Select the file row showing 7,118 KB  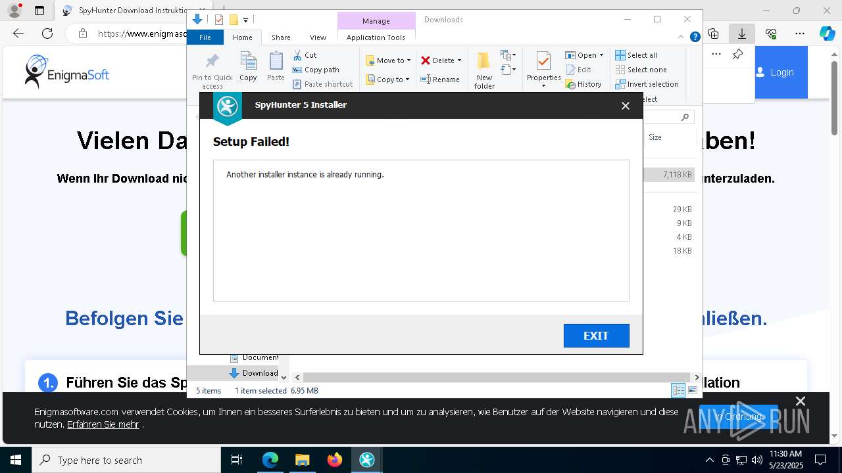pyautogui.click(x=668, y=175)
